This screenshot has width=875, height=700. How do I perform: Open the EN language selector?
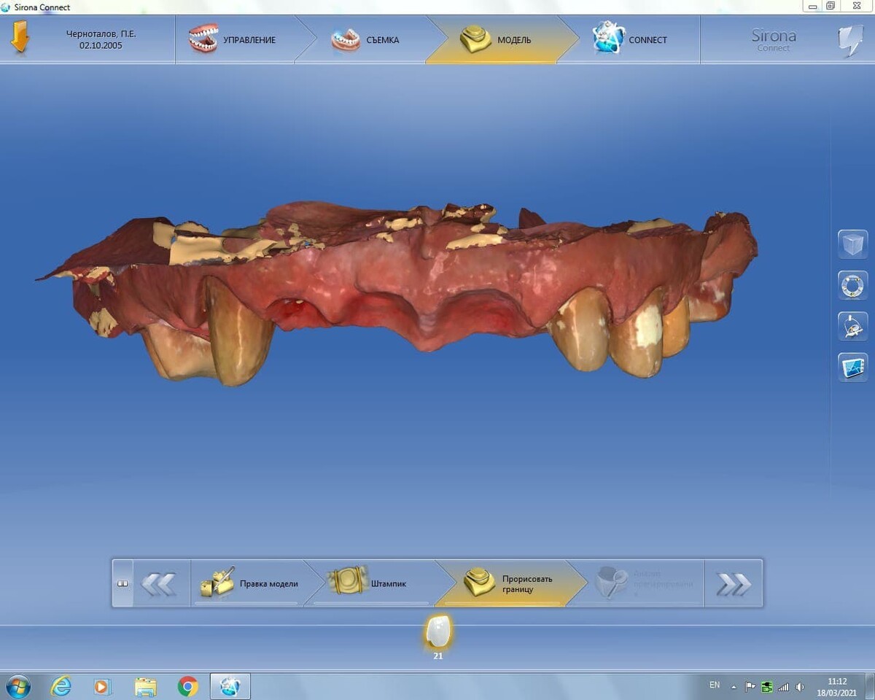[715, 685]
